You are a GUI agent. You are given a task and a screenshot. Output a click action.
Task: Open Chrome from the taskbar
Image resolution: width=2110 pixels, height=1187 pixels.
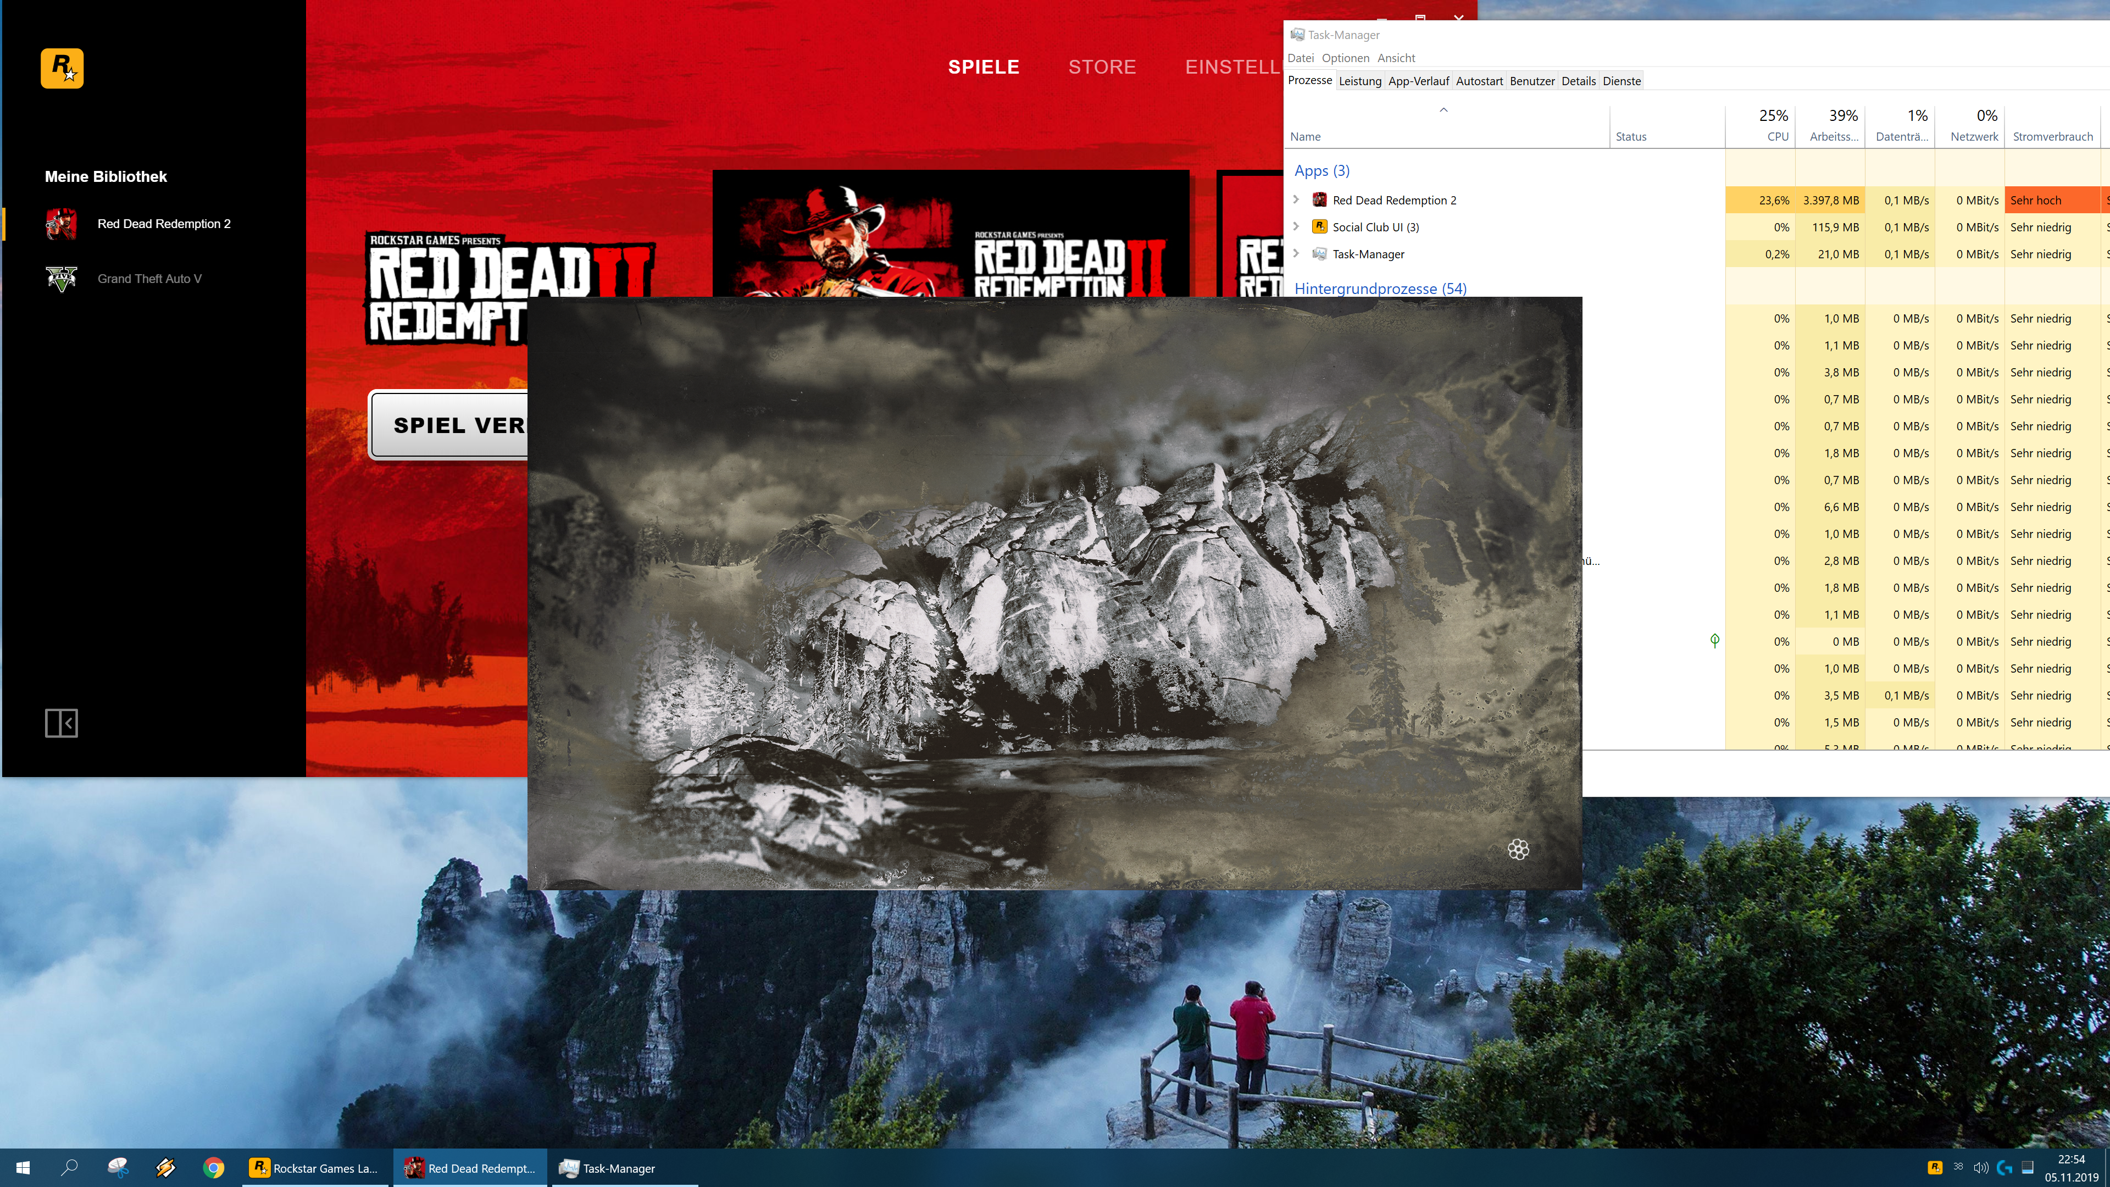tap(214, 1167)
